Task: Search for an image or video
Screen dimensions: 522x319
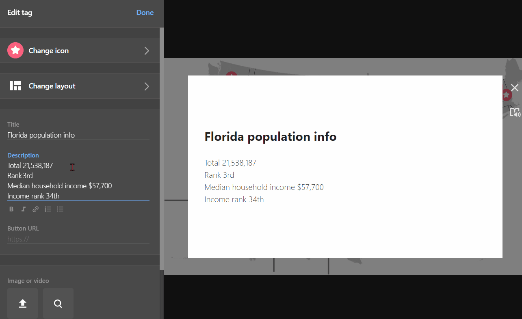Action: coord(58,304)
